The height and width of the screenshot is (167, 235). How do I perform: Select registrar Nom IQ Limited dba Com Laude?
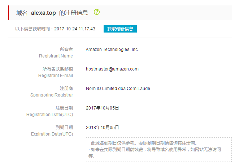[118, 88]
